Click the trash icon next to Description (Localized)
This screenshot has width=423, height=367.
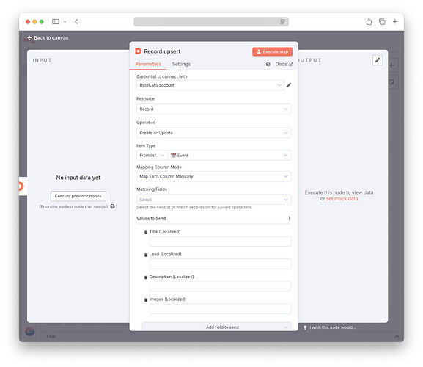coord(146,277)
